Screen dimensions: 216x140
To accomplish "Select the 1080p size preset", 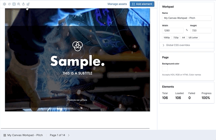I will [167, 38].
